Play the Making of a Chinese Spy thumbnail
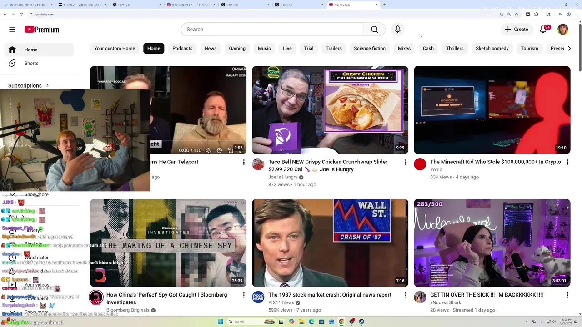 click(x=168, y=243)
